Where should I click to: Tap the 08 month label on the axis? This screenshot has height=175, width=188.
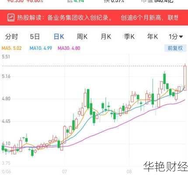(129, 171)
